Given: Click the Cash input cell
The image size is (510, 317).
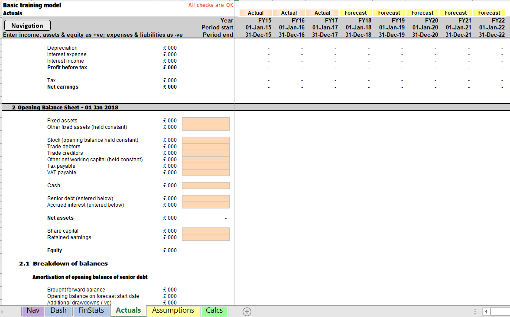Looking at the screenshot, I should click(x=206, y=185).
